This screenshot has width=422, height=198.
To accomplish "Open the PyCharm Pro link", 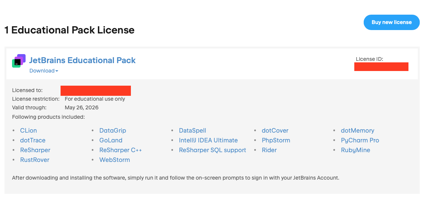I will 360,140.
